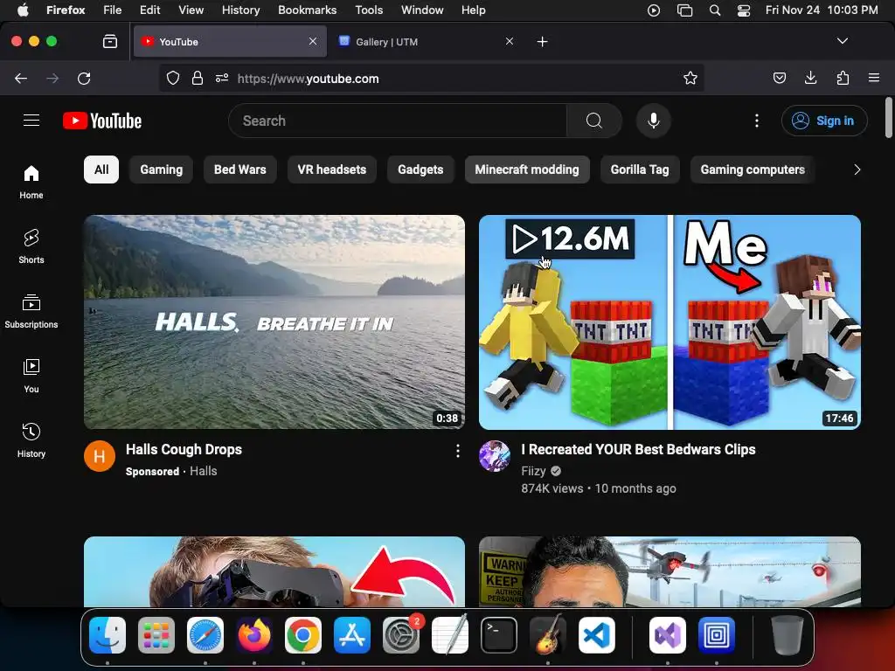895x671 pixels.
Task: Click the search magnifier button
Action: tap(594, 121)
